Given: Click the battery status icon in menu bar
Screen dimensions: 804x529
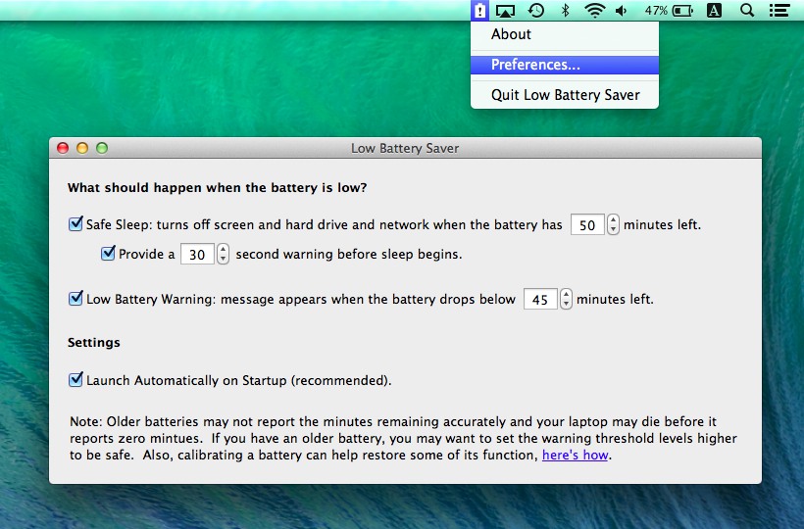Looking at the screenshot, I should coord(683,11).
